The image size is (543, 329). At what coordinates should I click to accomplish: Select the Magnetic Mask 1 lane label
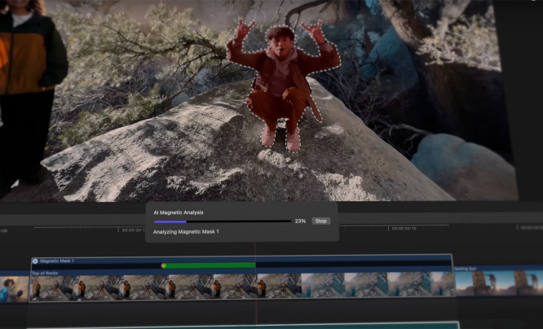pos(57,261)
